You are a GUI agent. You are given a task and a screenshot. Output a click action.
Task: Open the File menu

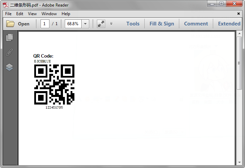click(8, 14)
